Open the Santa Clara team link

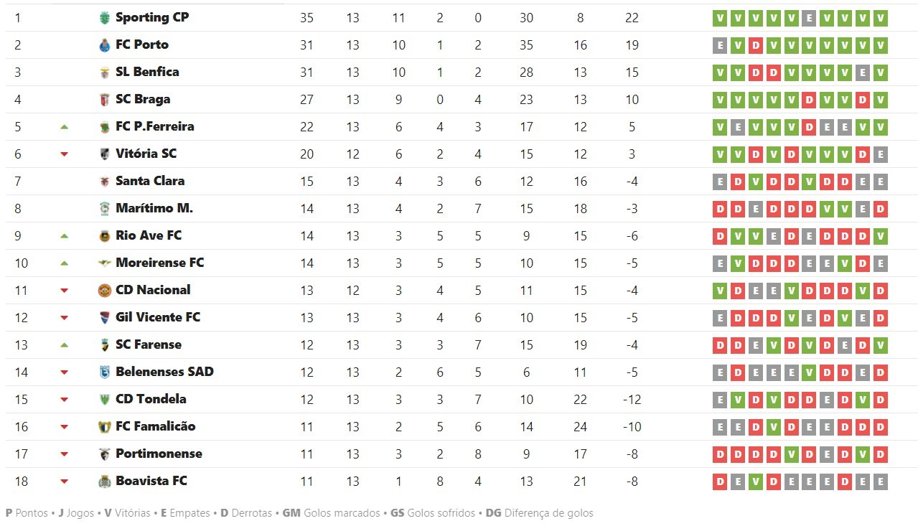tap(149, 181)
